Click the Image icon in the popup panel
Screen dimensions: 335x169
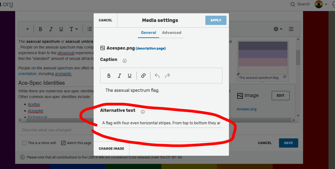pyautogui.click(x=240, y=96)
